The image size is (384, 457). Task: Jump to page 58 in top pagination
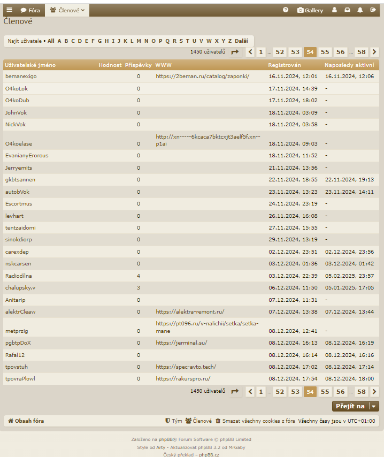click(362, 52)
